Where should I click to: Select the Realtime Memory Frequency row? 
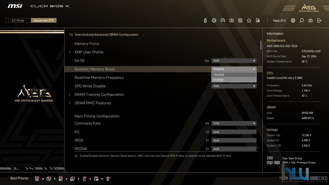coord(163,78)
